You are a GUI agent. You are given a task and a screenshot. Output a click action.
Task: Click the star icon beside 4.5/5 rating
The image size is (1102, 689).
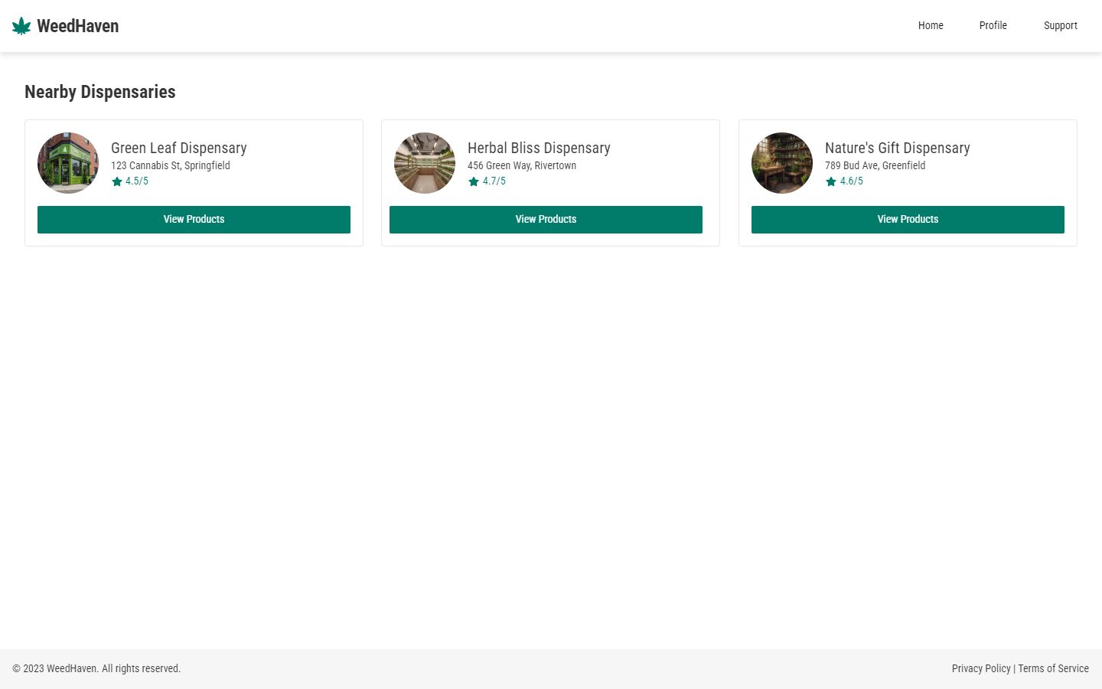click(x=117, y=181)
